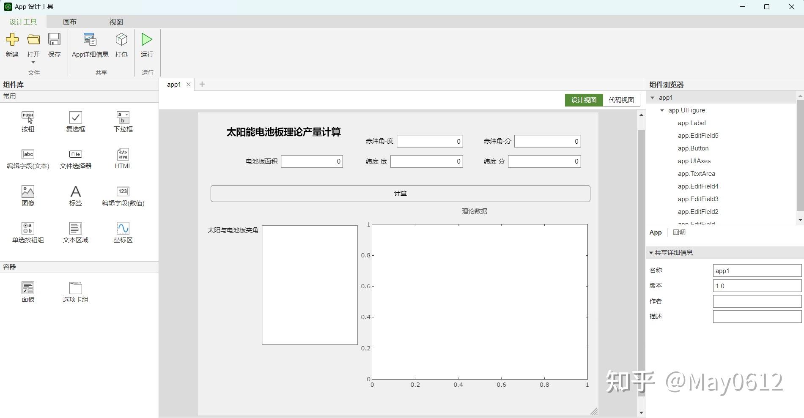Select app.TextArea in the component tree
Image resolution: width=804 pixels, height=418 pixels.
coord(696,174)
